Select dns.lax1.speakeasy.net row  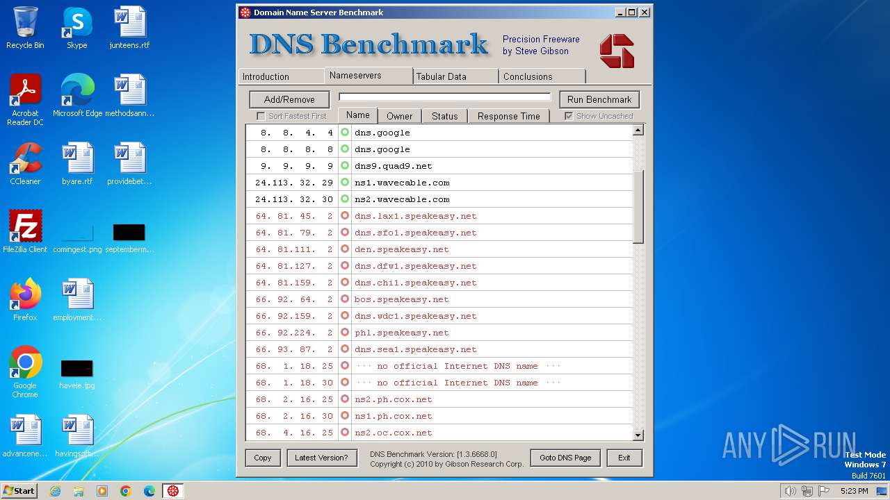click(439, 216)
